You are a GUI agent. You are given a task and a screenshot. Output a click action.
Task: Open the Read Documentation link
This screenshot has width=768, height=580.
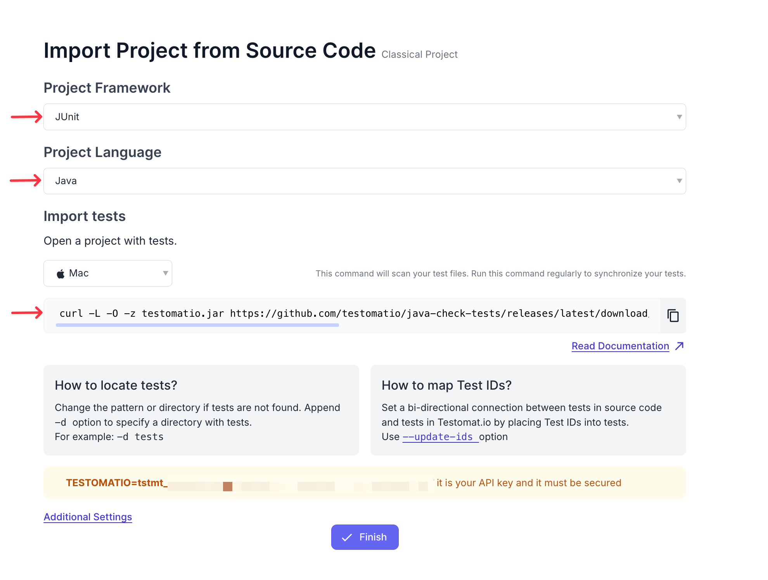tap(620, 346)
